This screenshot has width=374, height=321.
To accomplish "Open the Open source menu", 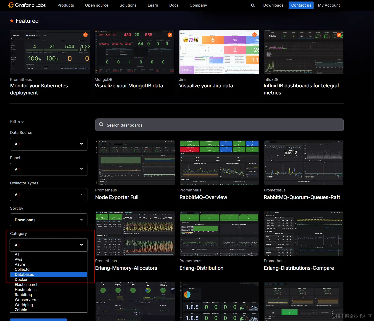I will [x=97, y=5].
